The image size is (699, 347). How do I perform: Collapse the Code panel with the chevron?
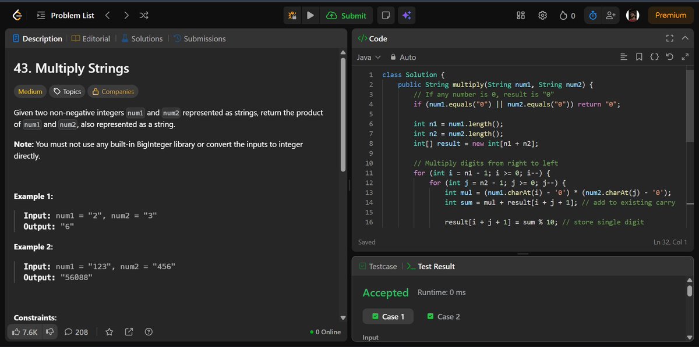tap(685, 38)
